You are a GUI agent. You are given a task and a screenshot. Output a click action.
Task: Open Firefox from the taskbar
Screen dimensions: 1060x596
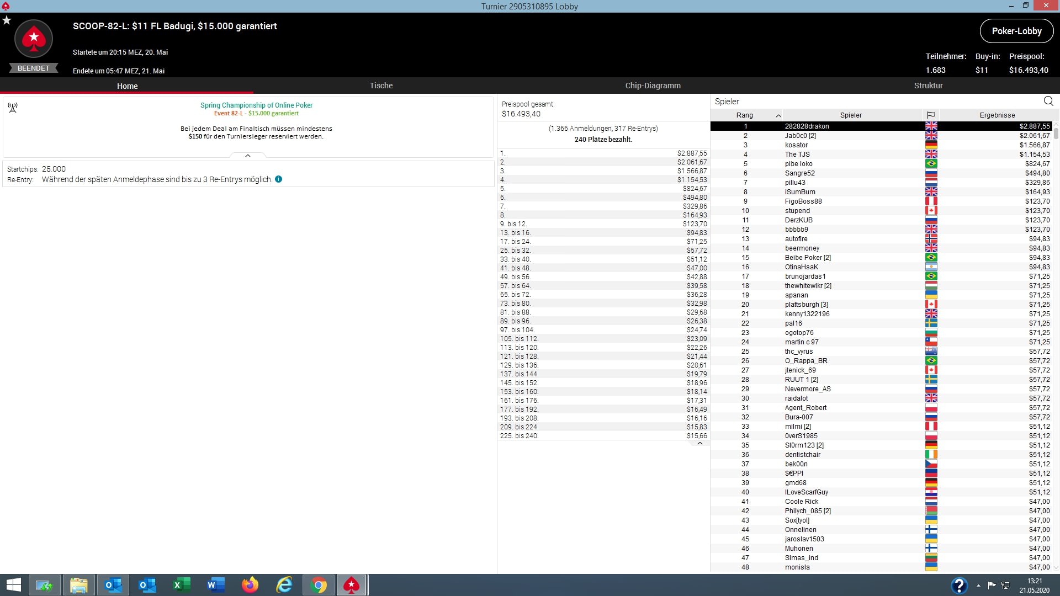[250, 584]
